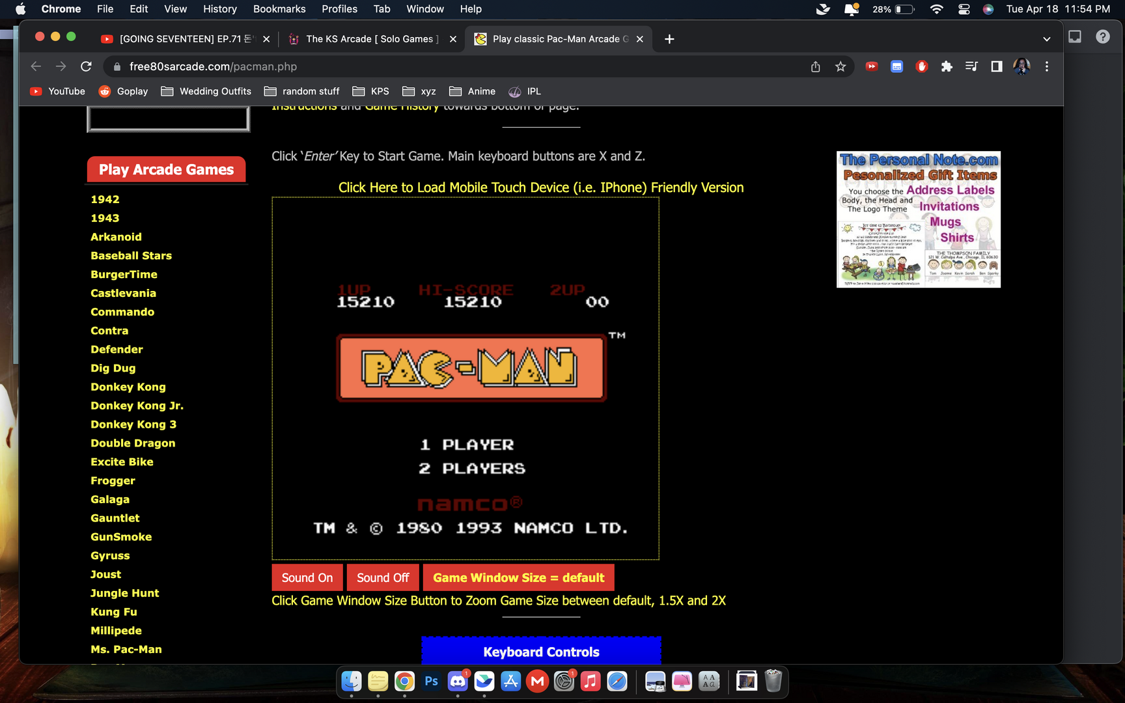Screen dimensions: 1125x703
Task: Open the red stop-hand ad blocker extension
Action: (x=921, y=66)
